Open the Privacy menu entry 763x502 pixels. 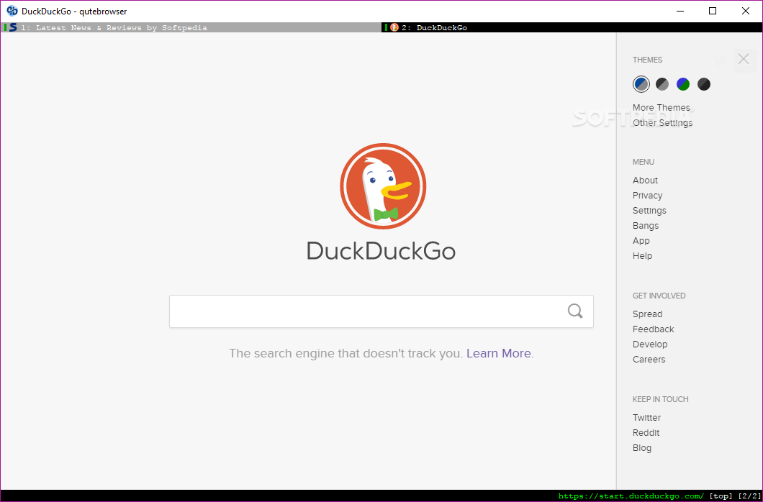(648, 196)
